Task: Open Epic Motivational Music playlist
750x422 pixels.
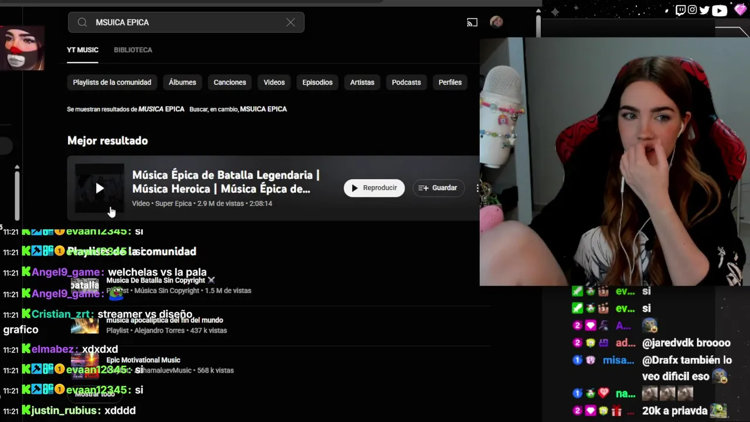Action: 144,360
